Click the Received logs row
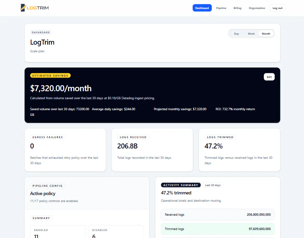 pyautogui.click(x=218, y=214)
